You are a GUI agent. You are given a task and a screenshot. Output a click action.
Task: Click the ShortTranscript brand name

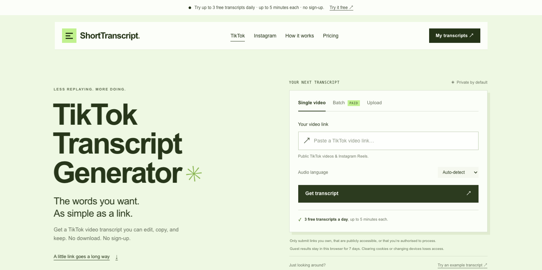point(110,36)
